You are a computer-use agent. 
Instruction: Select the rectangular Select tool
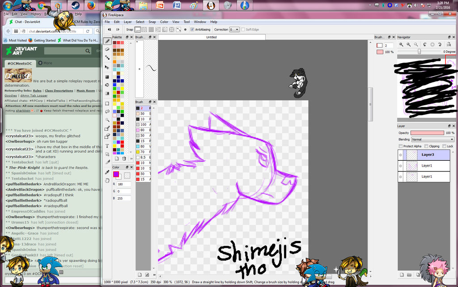[x=107, y=103]
